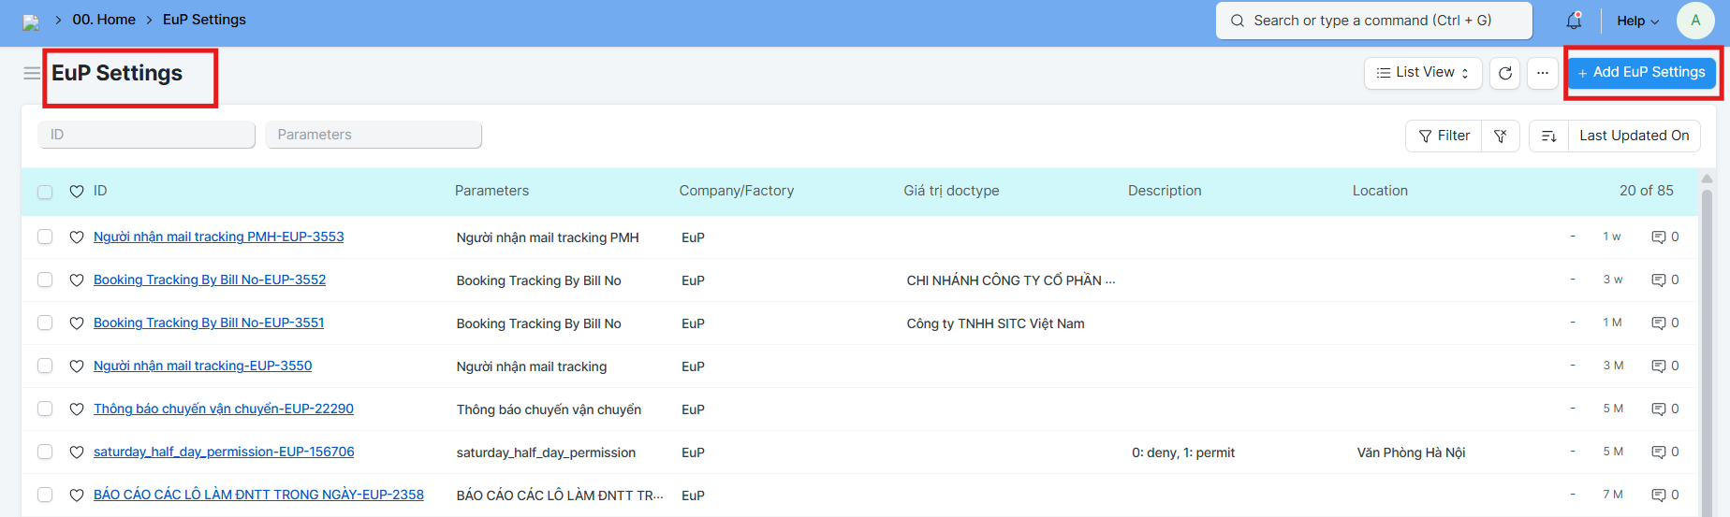Tick the select-all checkbox in header

[45, 192]
